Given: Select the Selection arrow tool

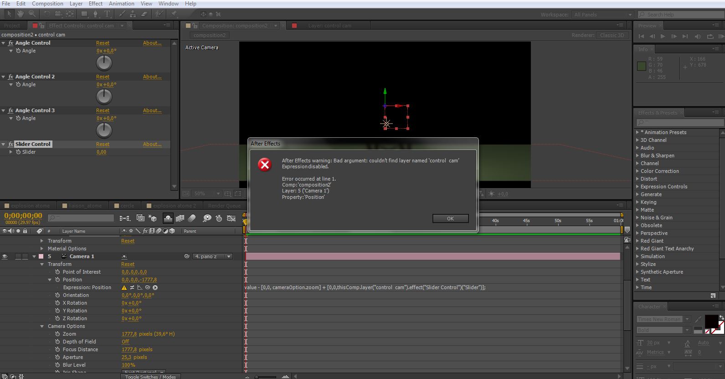Looking at the screenshot, I should coord(9,14).
